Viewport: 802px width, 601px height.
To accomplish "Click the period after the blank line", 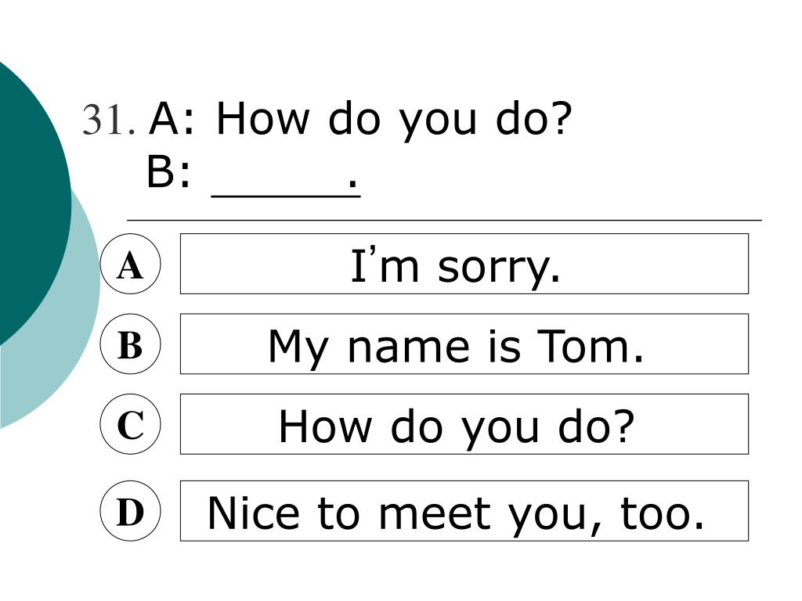I will (x=352, y=182).
